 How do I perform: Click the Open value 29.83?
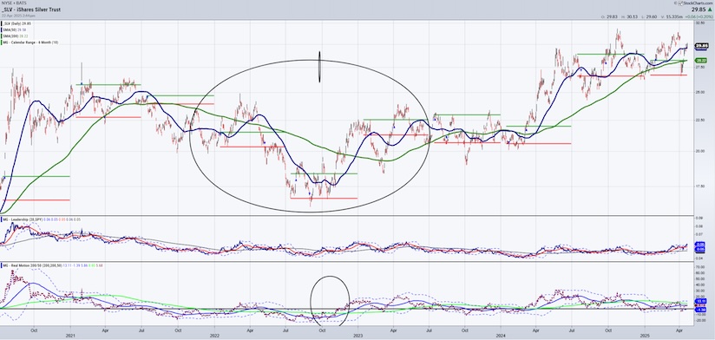pos(612,16)
